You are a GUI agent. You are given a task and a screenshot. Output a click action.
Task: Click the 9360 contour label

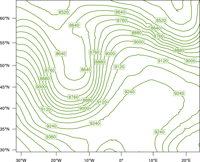tap(51, 137)
